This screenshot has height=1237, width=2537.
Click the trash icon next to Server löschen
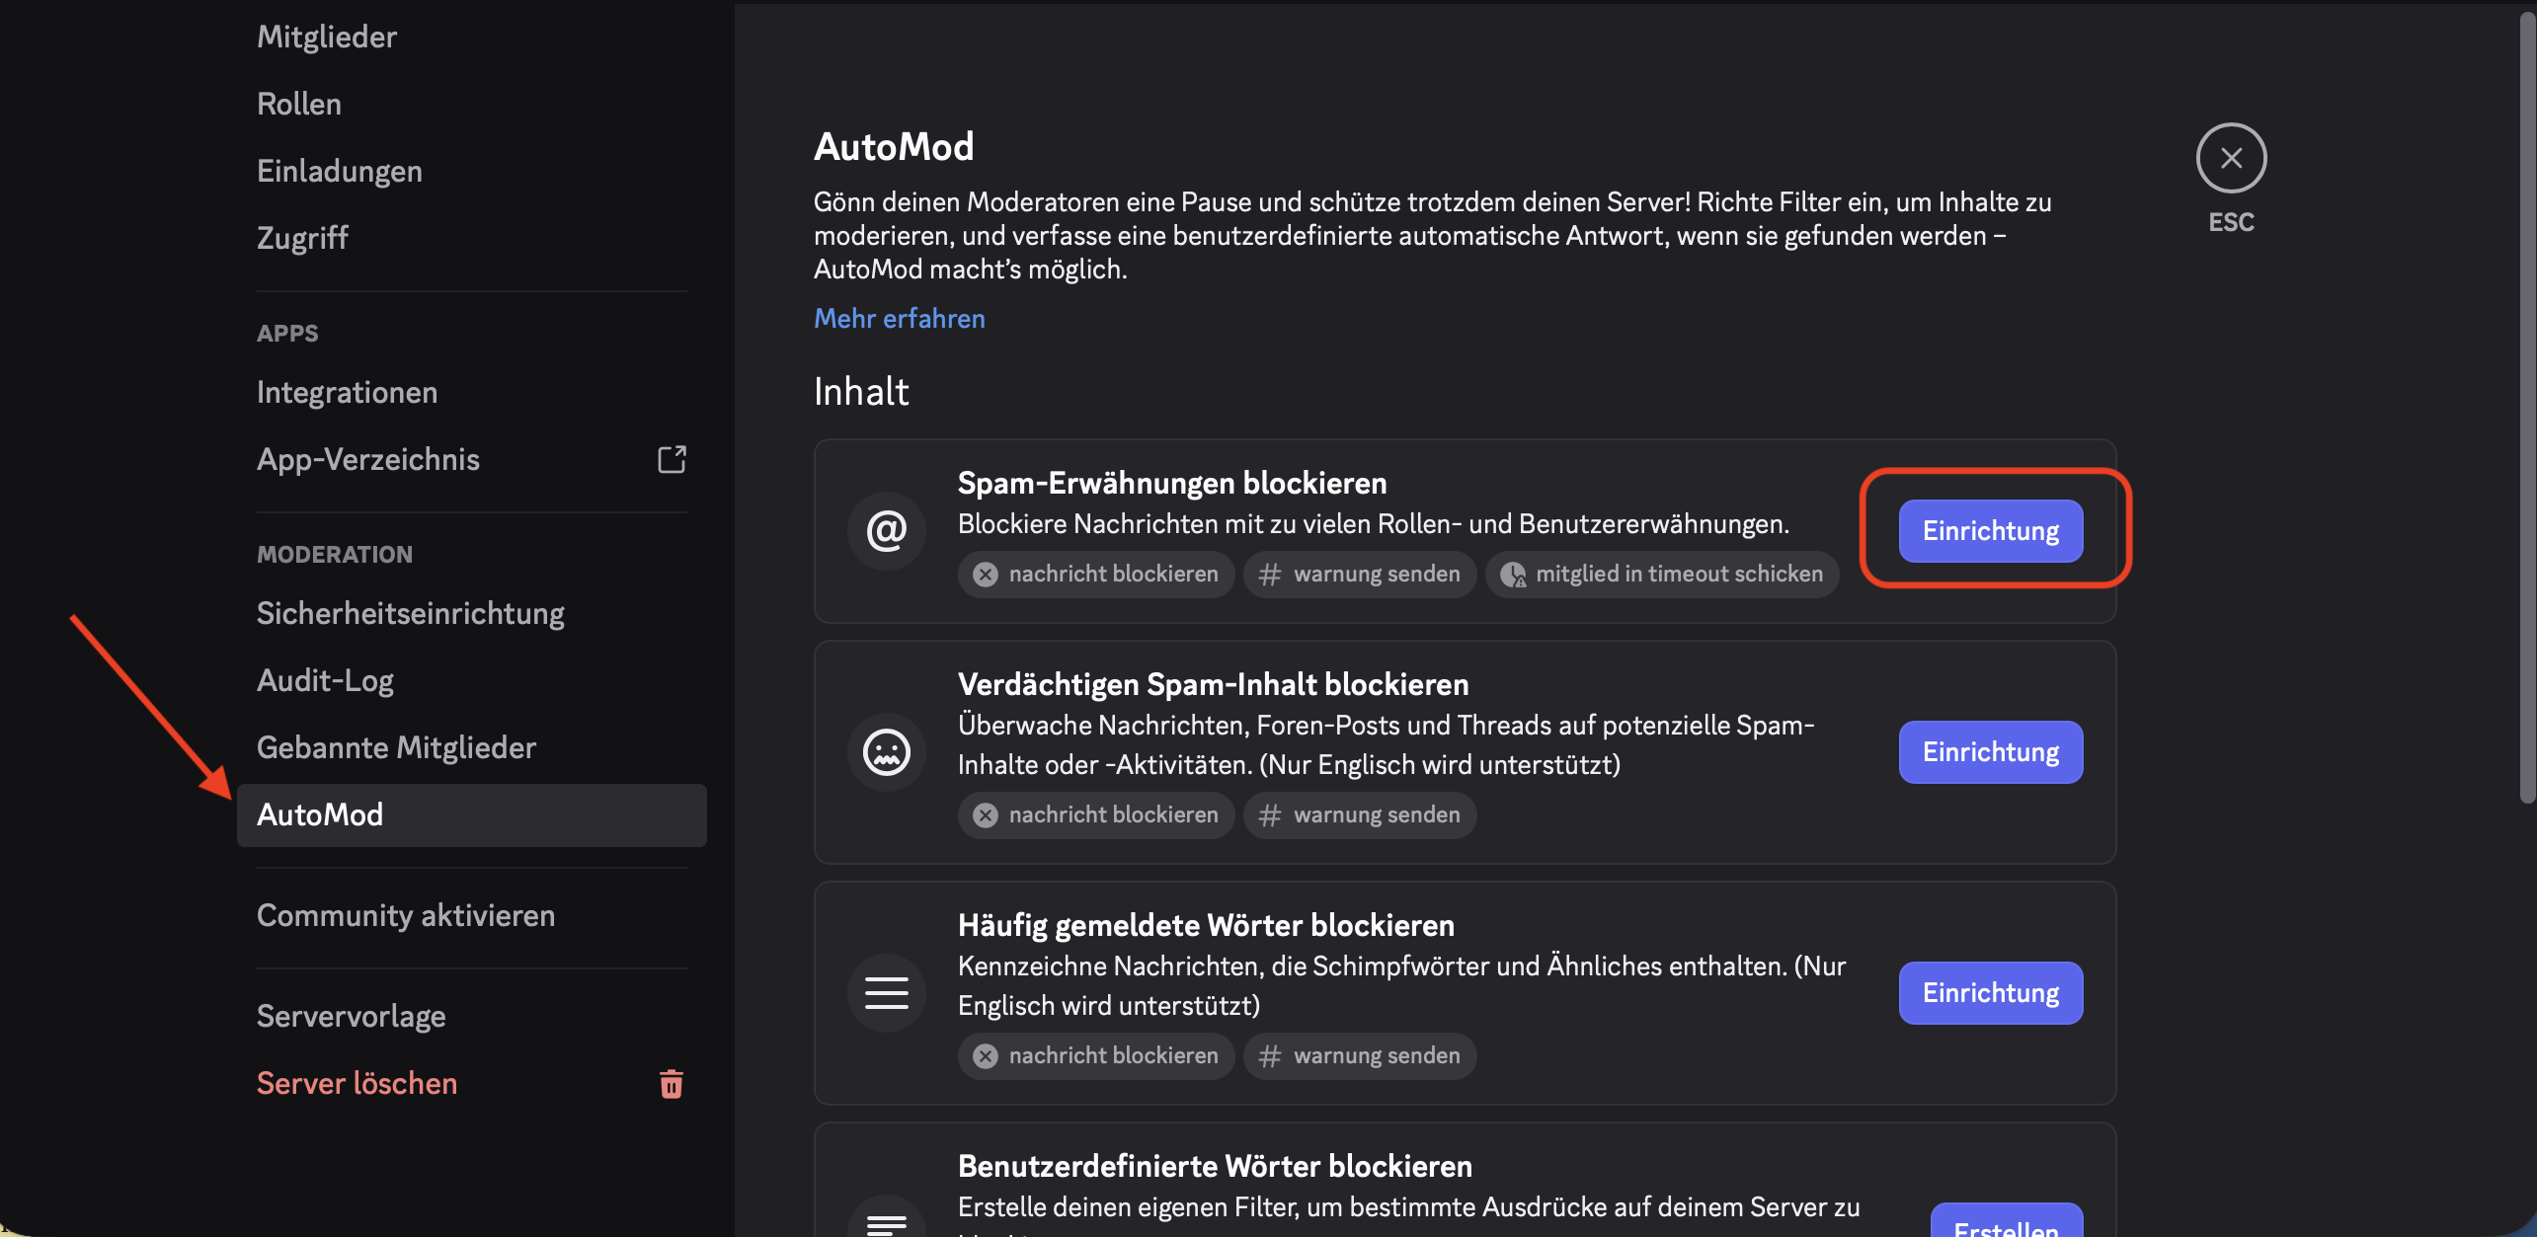point(671,1084)
